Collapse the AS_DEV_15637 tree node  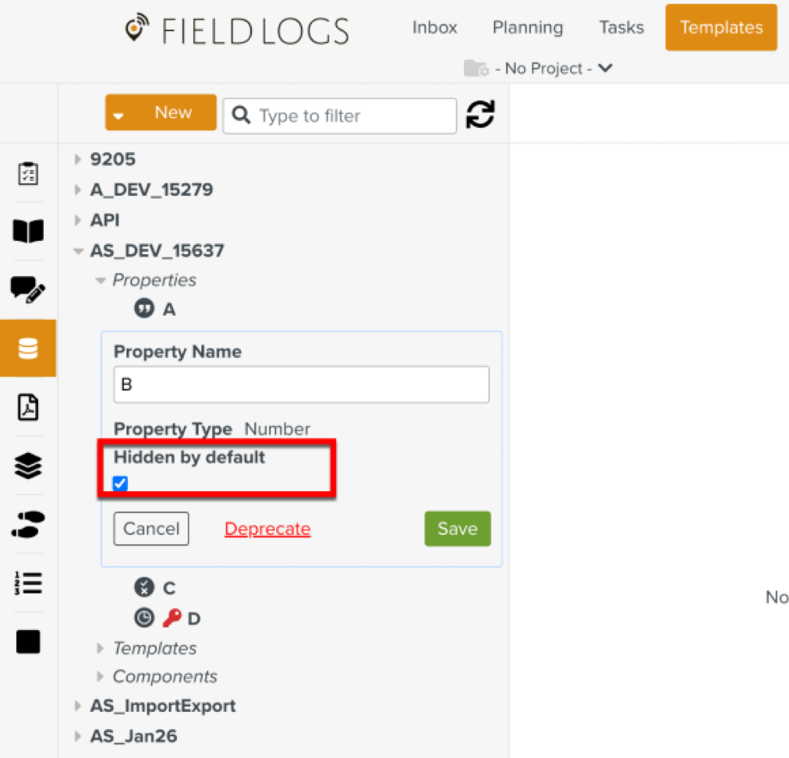point(77,251)
